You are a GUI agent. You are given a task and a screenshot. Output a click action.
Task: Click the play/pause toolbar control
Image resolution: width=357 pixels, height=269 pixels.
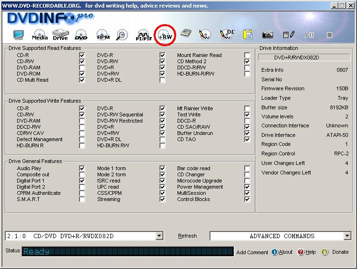pos(309,35)
